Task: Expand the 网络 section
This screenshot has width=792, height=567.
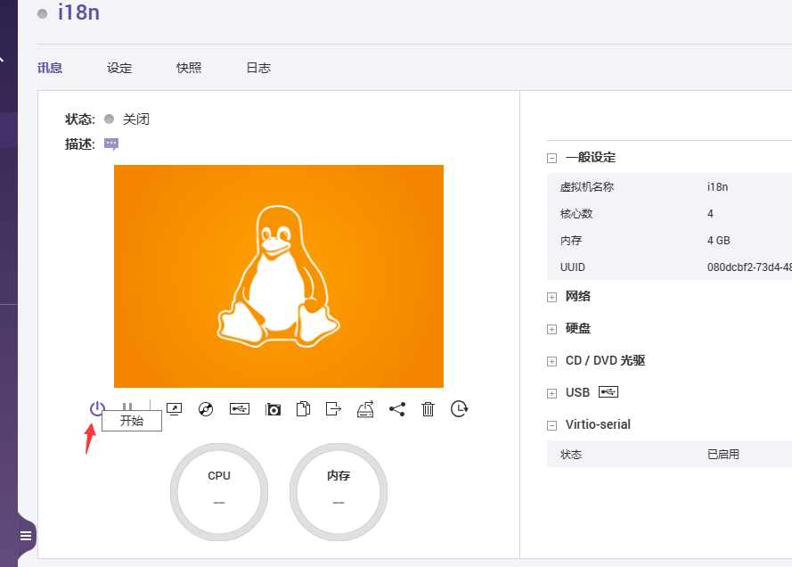Action: tap(551, 297)
